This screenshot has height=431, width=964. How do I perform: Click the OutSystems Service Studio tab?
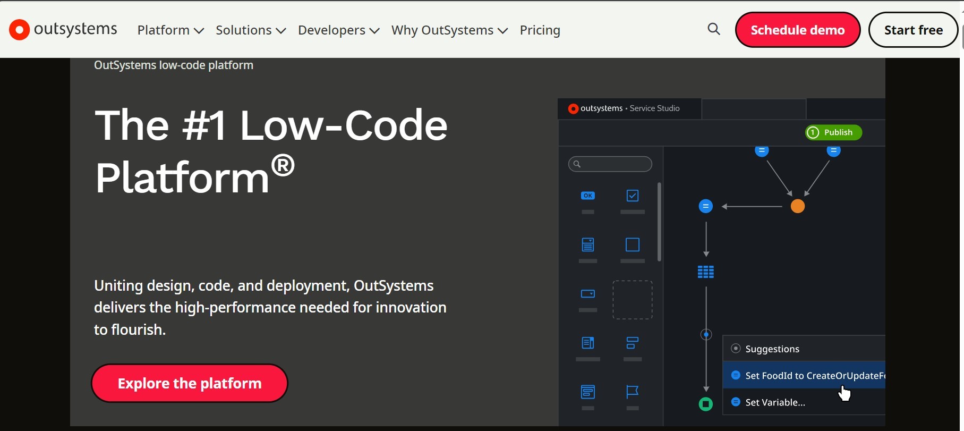pos(630,108)
